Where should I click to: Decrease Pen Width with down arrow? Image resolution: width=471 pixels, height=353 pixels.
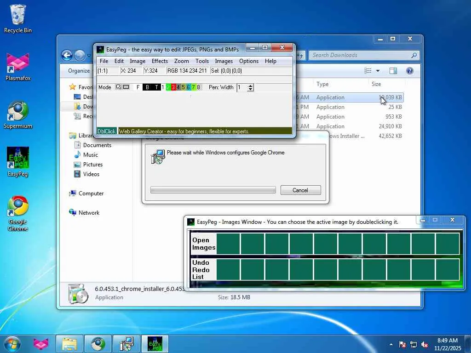coord(251,90)
